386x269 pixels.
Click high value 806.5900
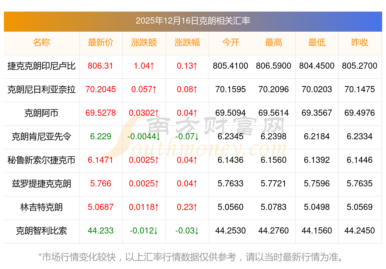(274, 66)
